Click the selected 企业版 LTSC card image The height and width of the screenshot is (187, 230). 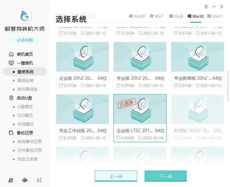click(x=140, y=109)
